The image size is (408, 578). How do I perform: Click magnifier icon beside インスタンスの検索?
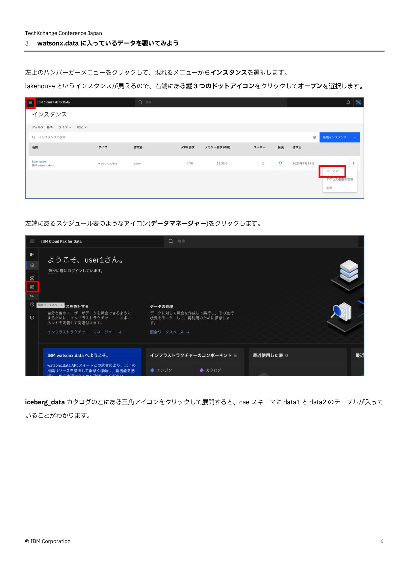click(x=34, y=137)
